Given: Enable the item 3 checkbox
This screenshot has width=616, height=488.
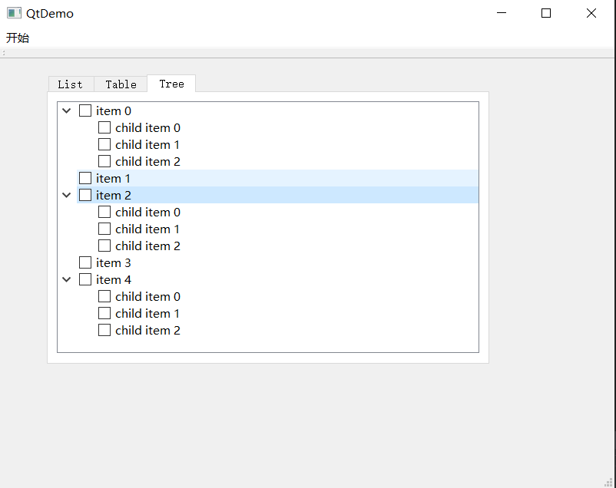Looking at the screenshot, I should point(85,263).
